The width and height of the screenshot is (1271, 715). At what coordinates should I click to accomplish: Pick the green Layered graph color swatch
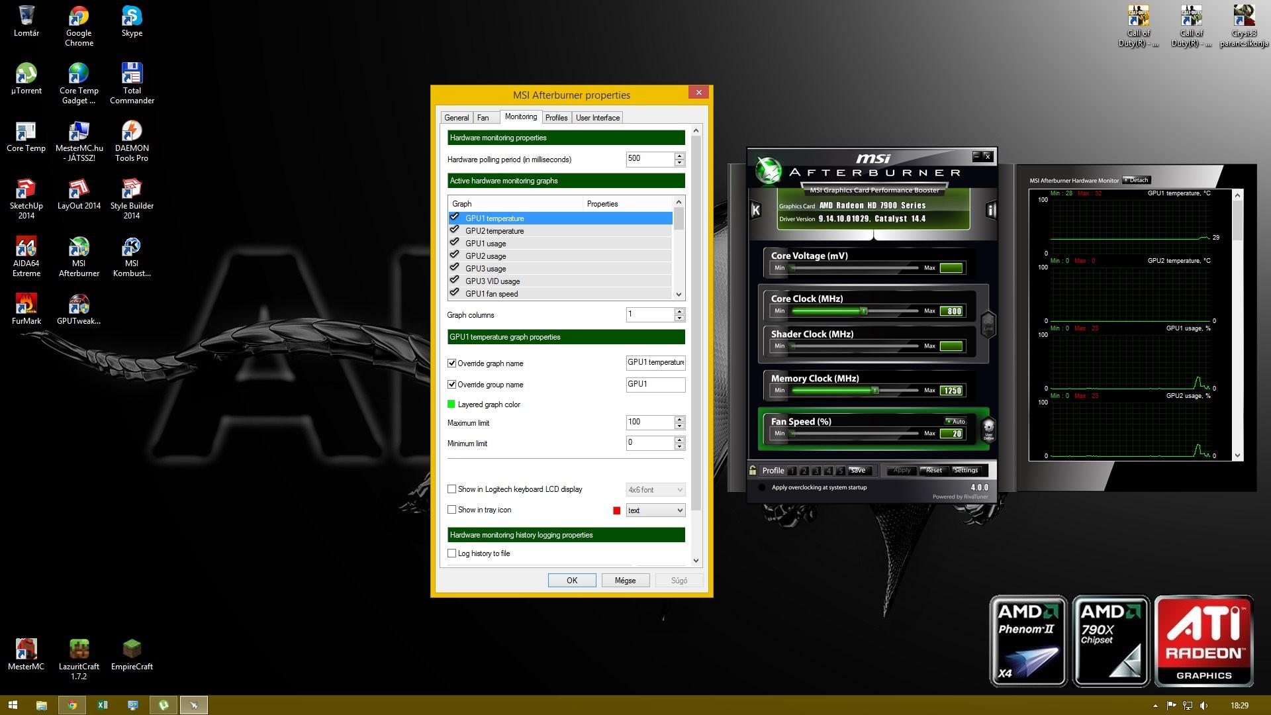point(451,405)
